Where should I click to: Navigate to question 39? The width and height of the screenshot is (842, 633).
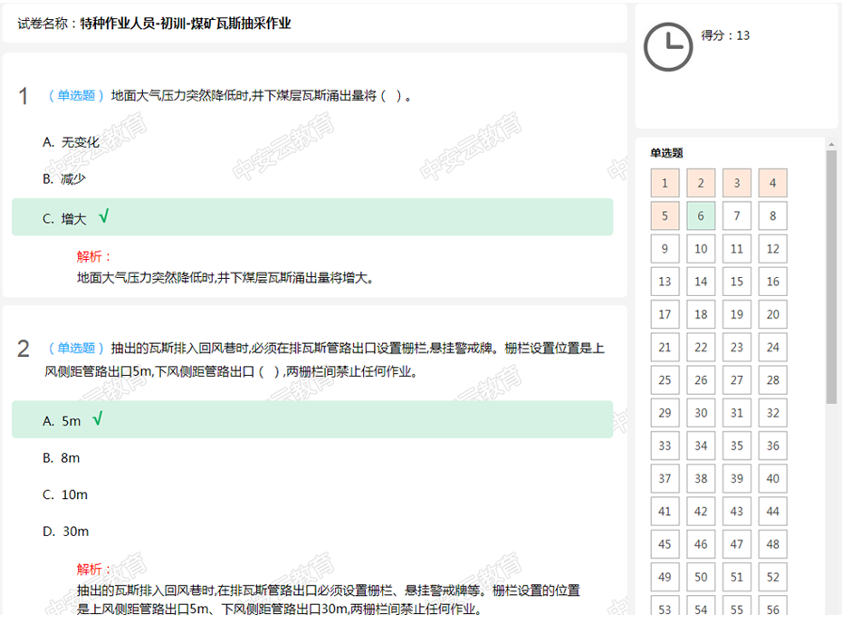coord(737,478)
